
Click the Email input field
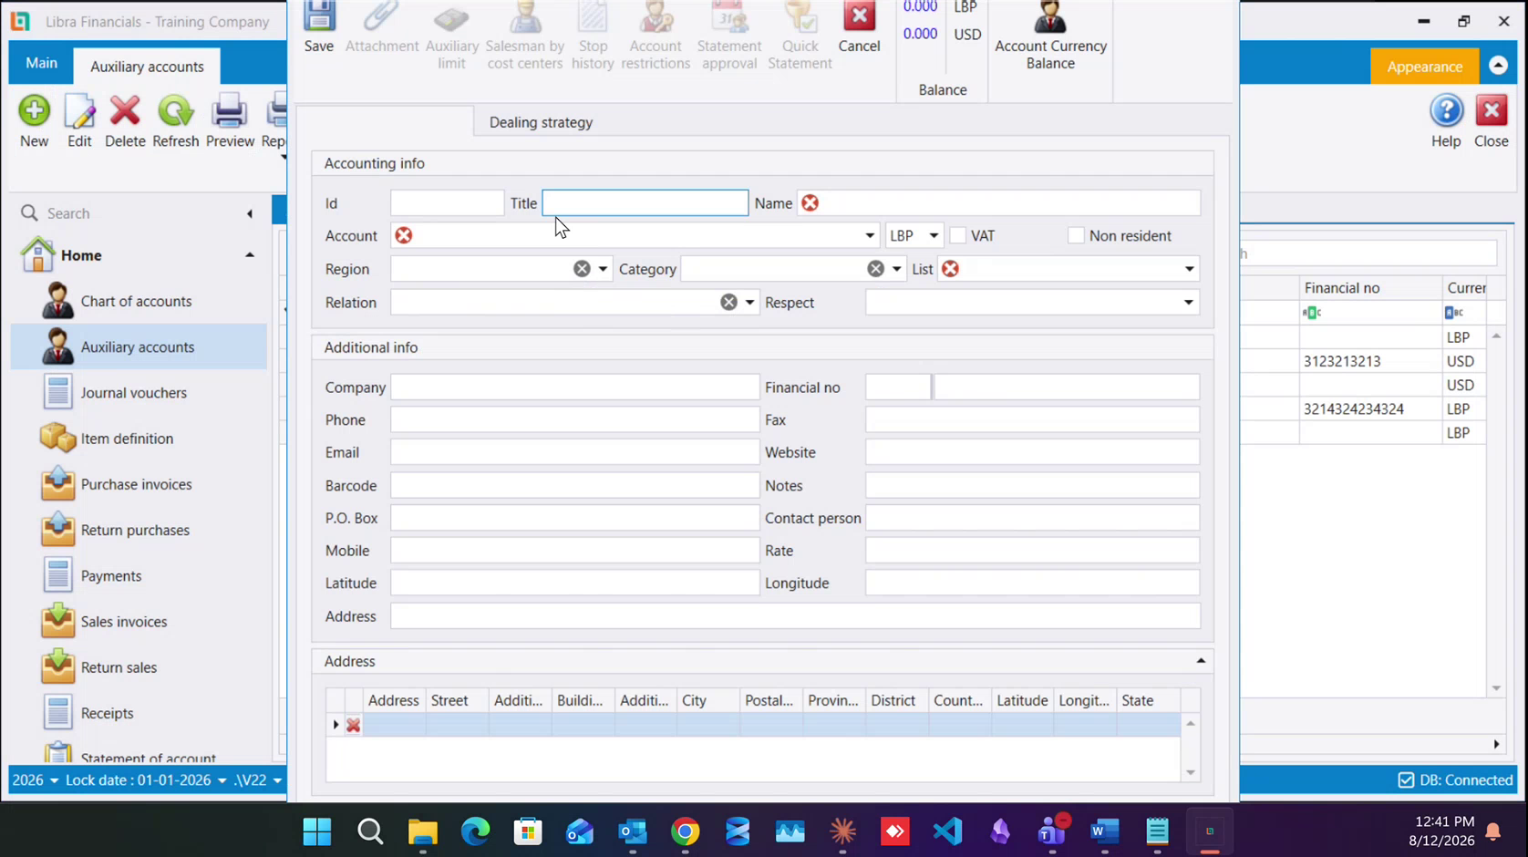pyautogui.click(x=575, y=452)
